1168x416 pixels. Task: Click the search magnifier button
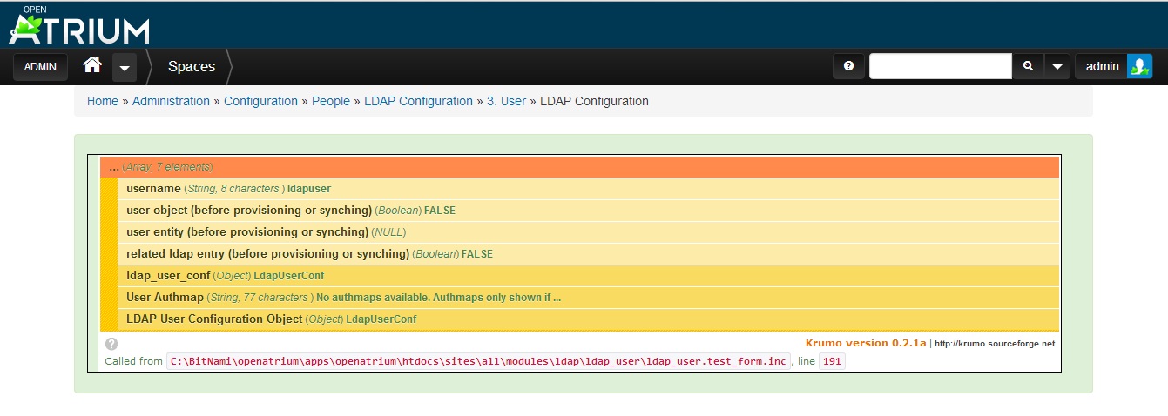coord(1028,66)
